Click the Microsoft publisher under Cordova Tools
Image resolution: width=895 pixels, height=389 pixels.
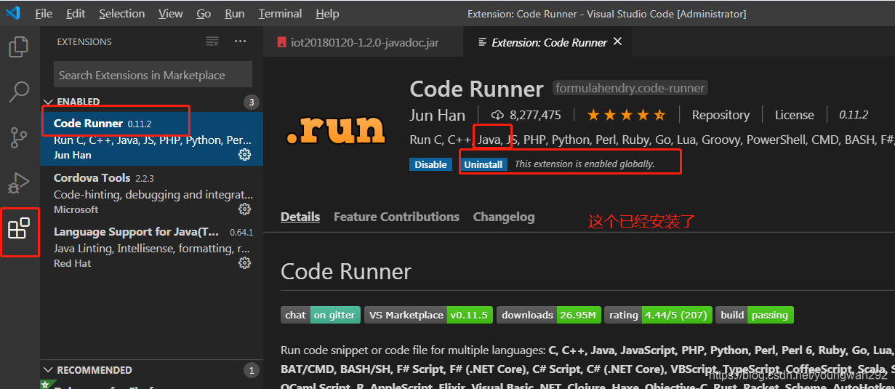coord(76,209)
